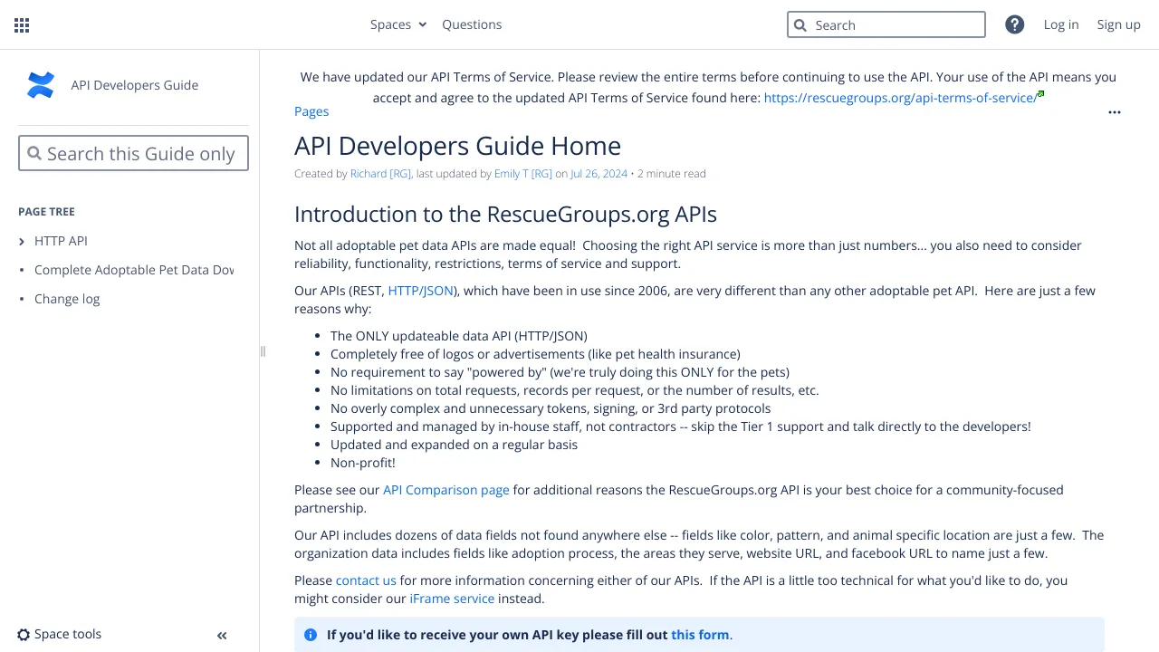Open the API Developers Guide space title
This screenshot has width=1159, height=652.
(135, 85)
